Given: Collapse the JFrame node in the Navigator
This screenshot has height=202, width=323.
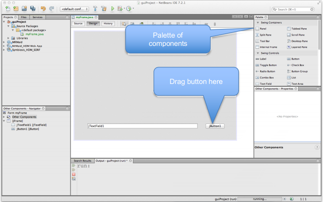Looking at the screenshot, I should click(x=4, y=121).
